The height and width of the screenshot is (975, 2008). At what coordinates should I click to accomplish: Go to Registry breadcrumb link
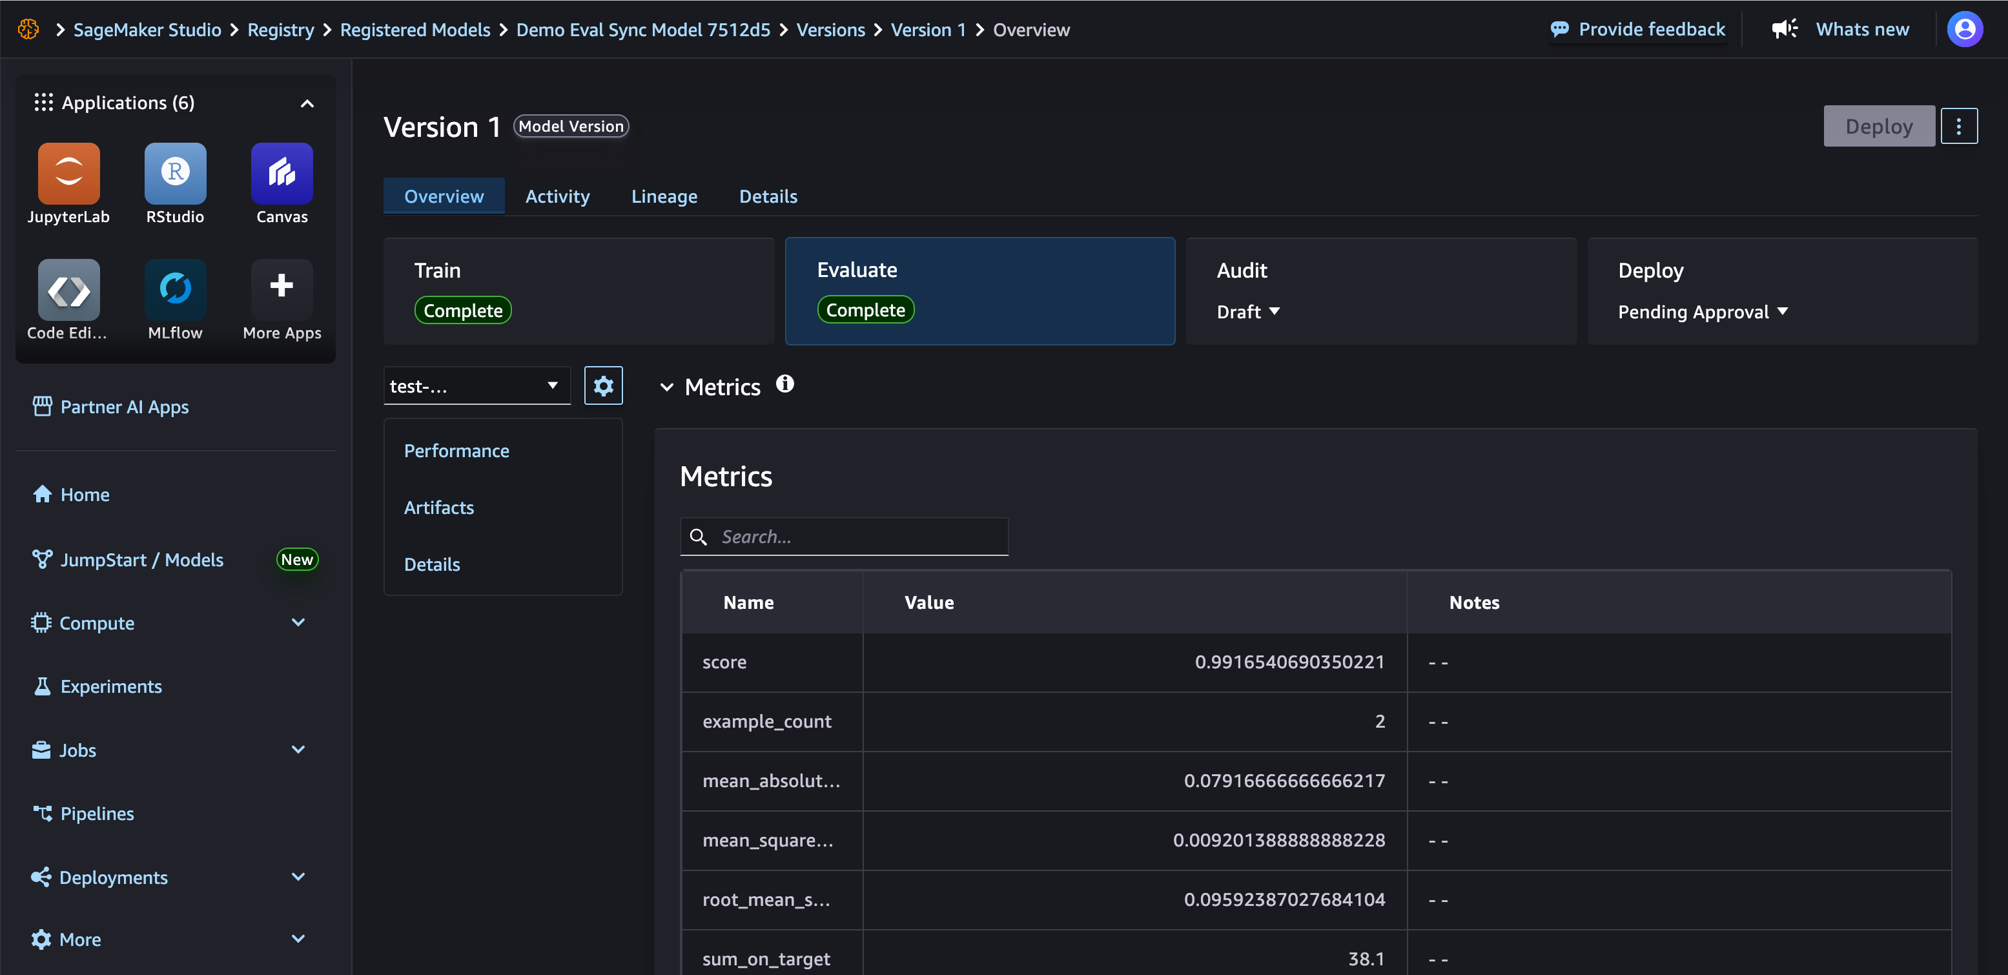coord(281,30)
